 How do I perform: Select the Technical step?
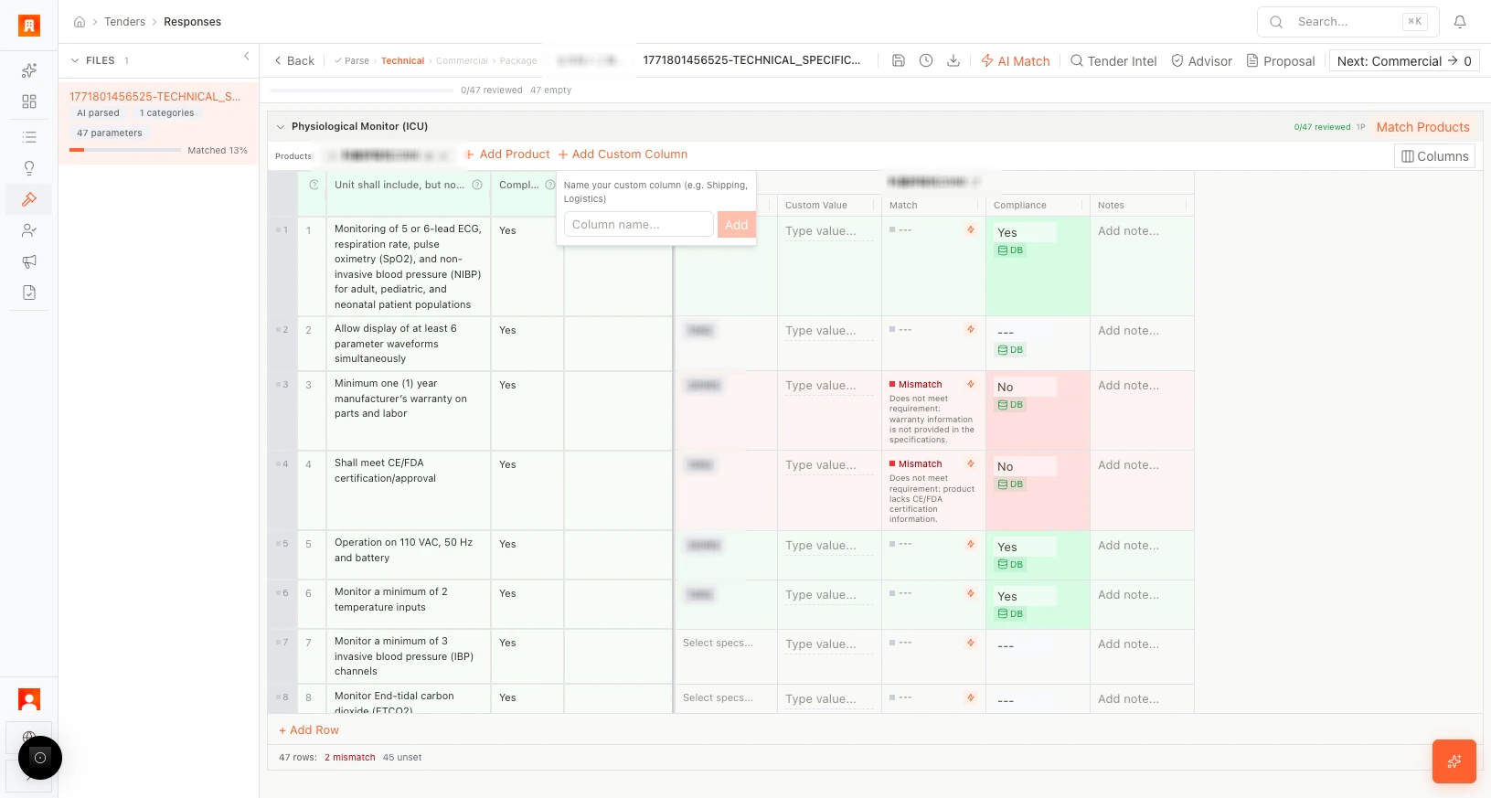(x=402, y=61)
